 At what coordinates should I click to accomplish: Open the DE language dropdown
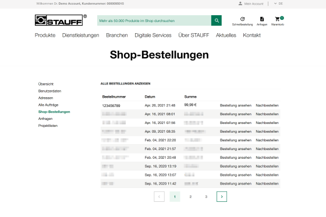pos(279,3)
